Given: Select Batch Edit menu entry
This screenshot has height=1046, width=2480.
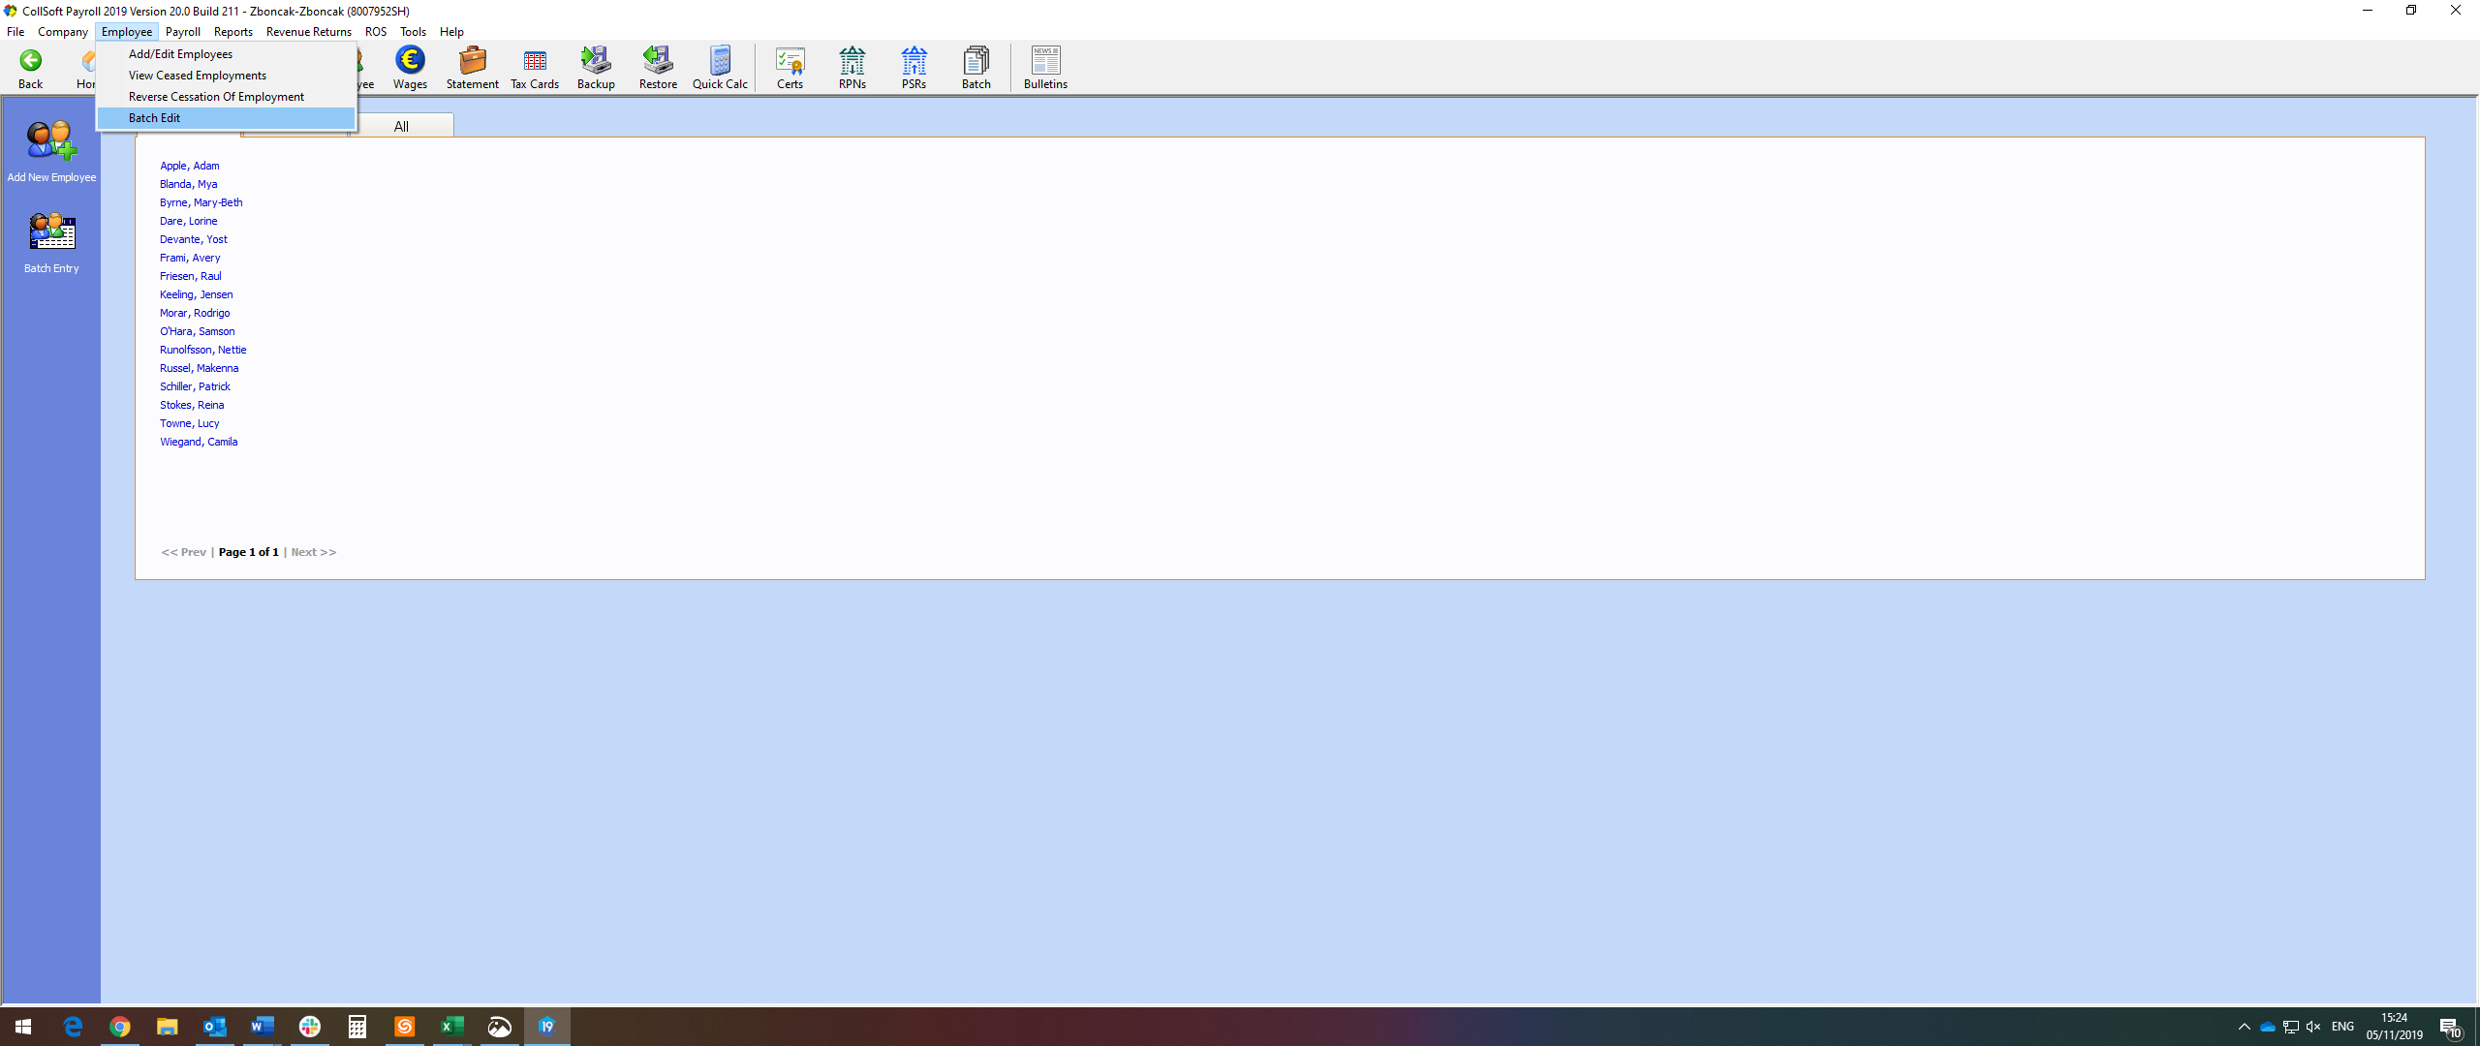Looking at the screenshot, I should (x=154, y=118).
